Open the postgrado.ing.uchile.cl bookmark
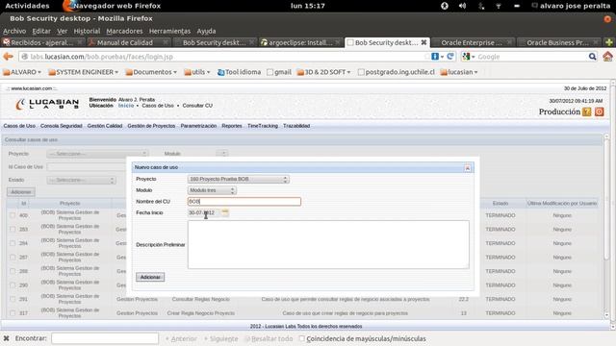The image size is (616, 346). 397,72
